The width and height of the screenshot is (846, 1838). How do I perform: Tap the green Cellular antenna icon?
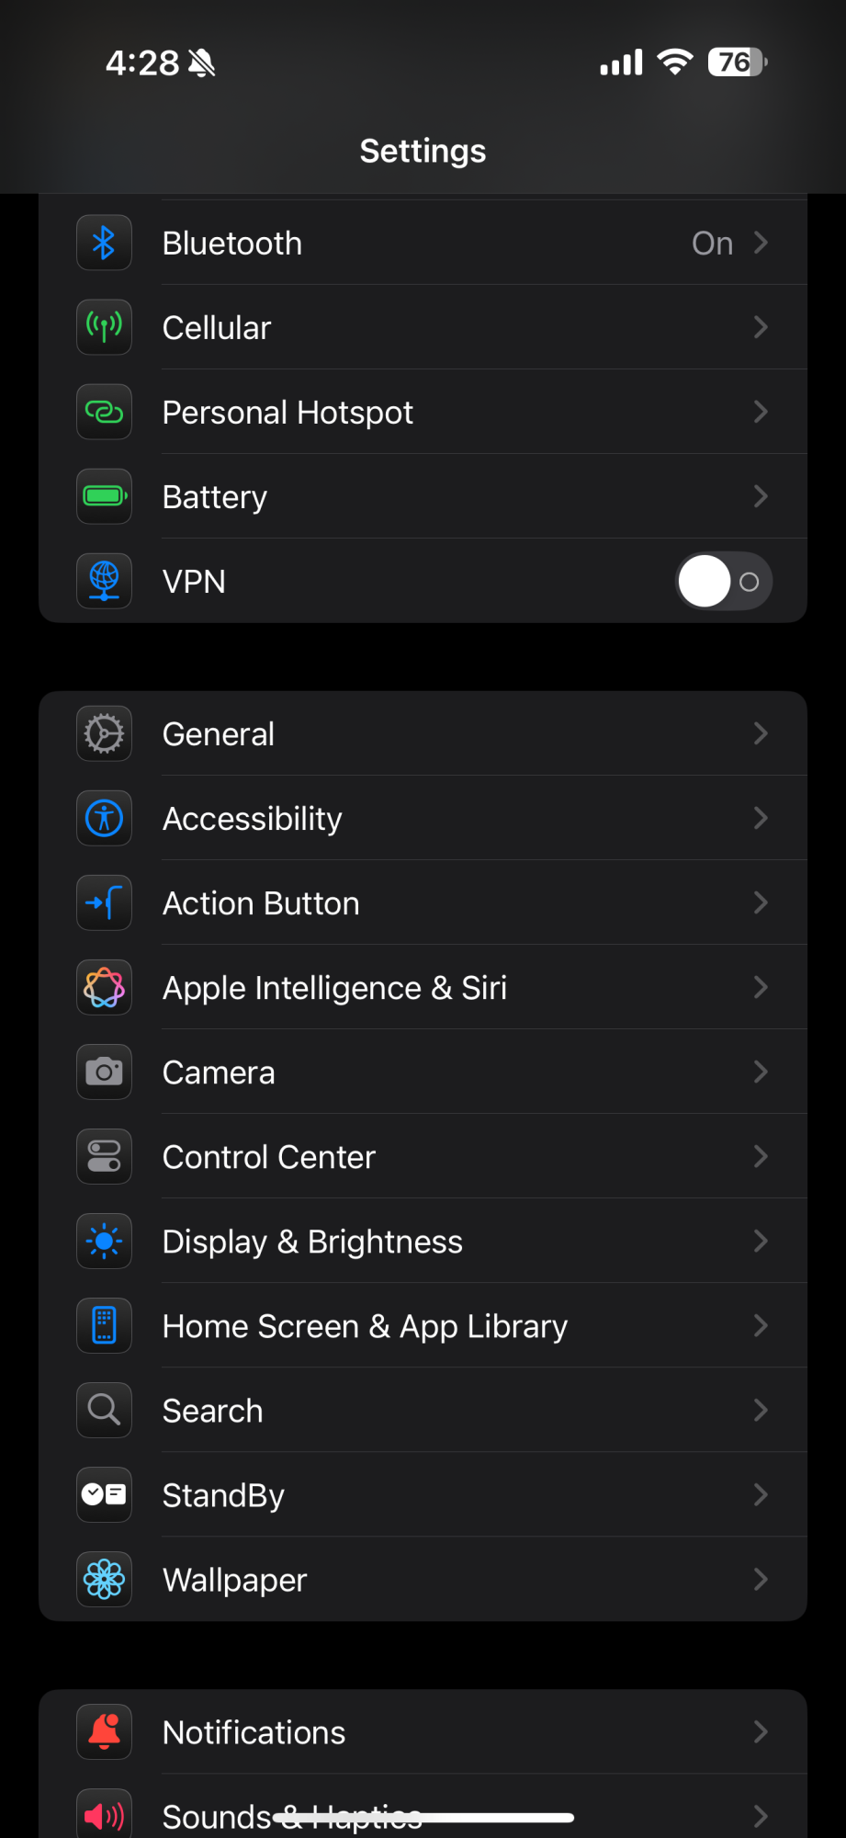(x=104, y=327)
